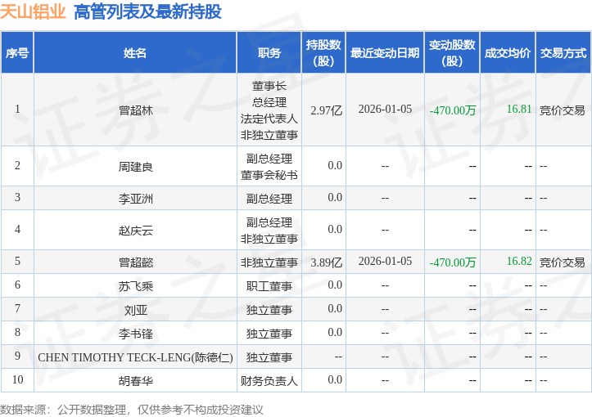Click the name 刘亚
The image size is (592, 417).
[x=136, y=310]
